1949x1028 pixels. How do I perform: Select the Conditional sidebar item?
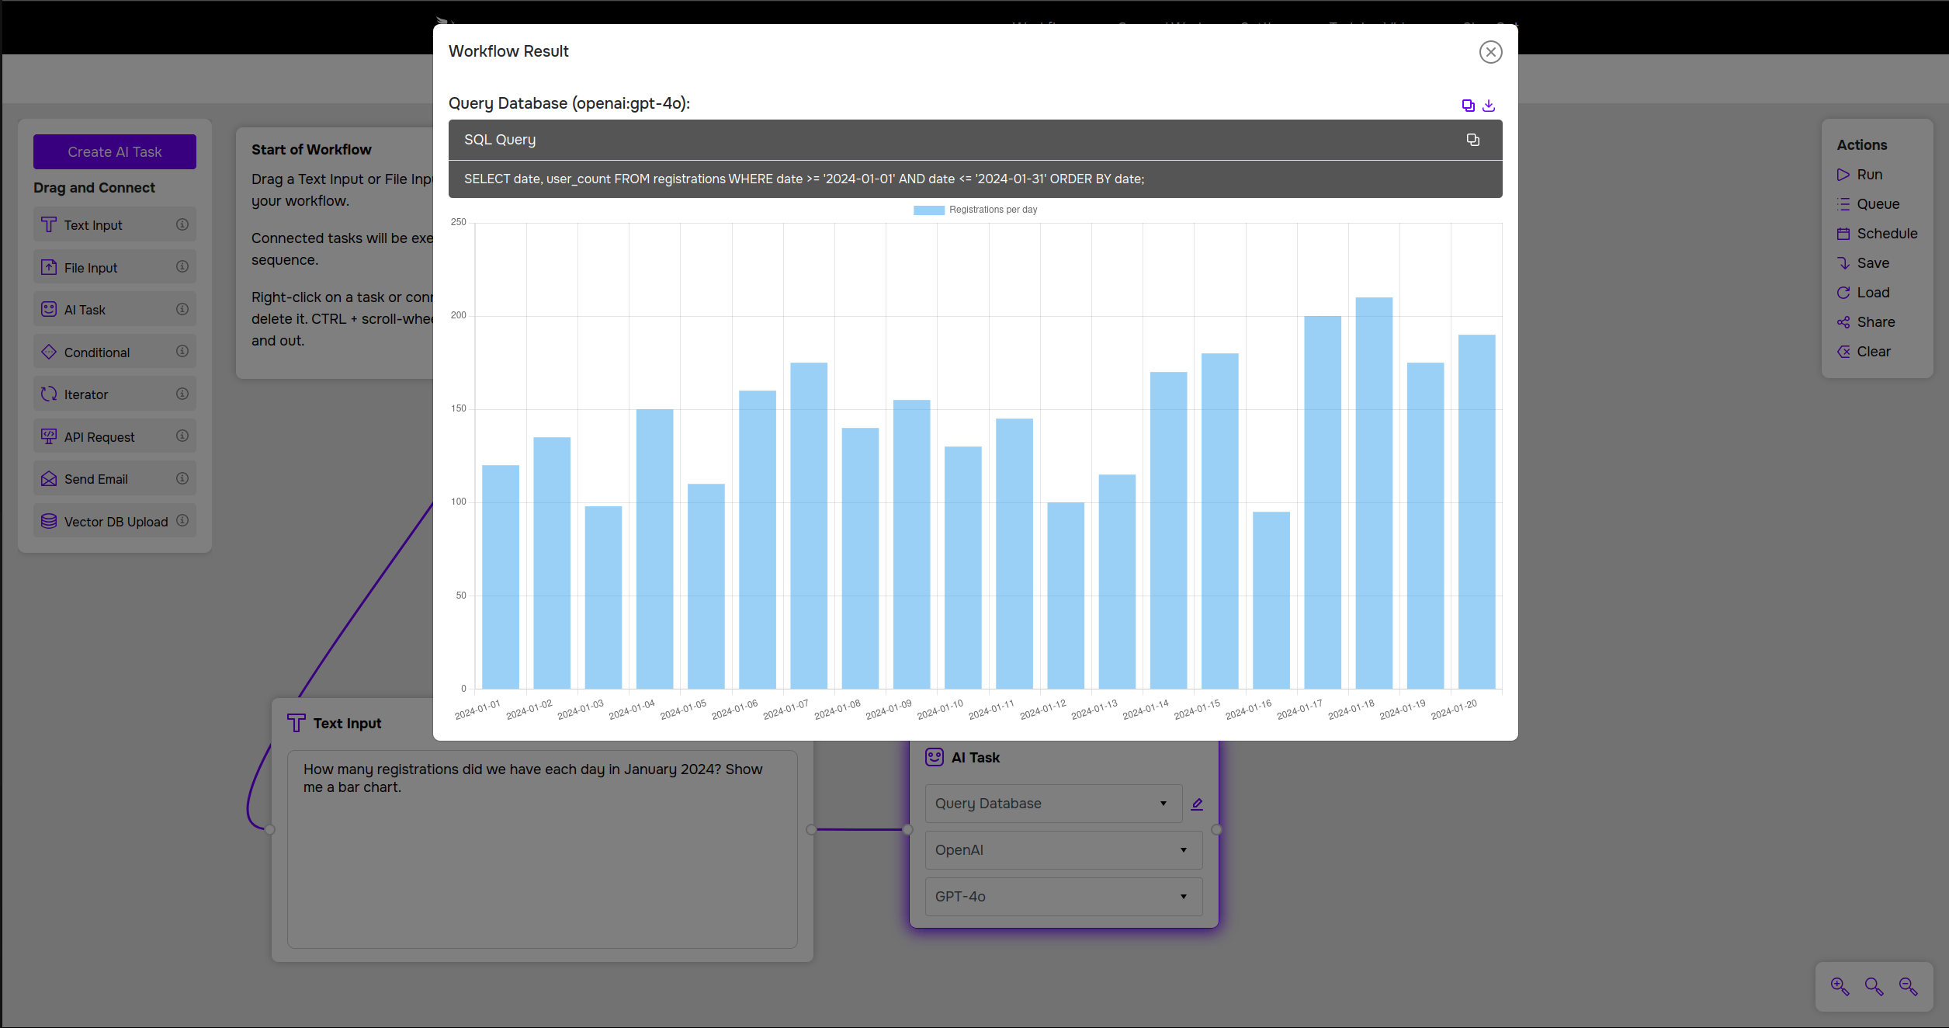tap(95, 351)
